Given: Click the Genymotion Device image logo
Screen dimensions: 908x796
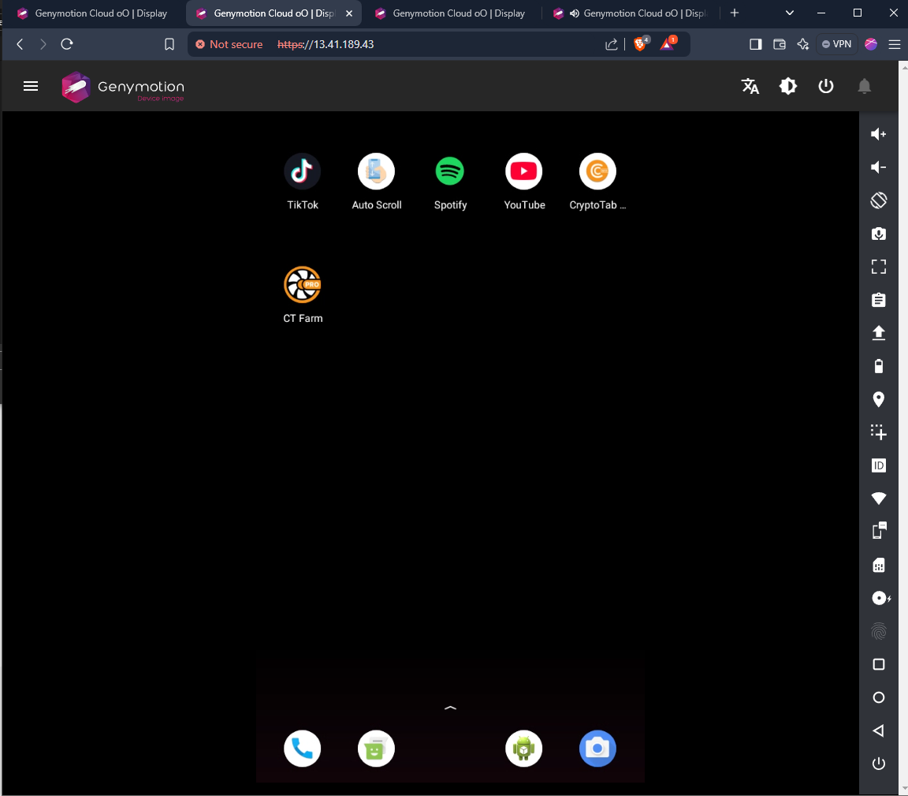Looking at the screenshot, I should [123, 87].
